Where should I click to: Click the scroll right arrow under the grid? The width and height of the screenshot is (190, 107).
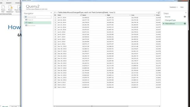159,106
